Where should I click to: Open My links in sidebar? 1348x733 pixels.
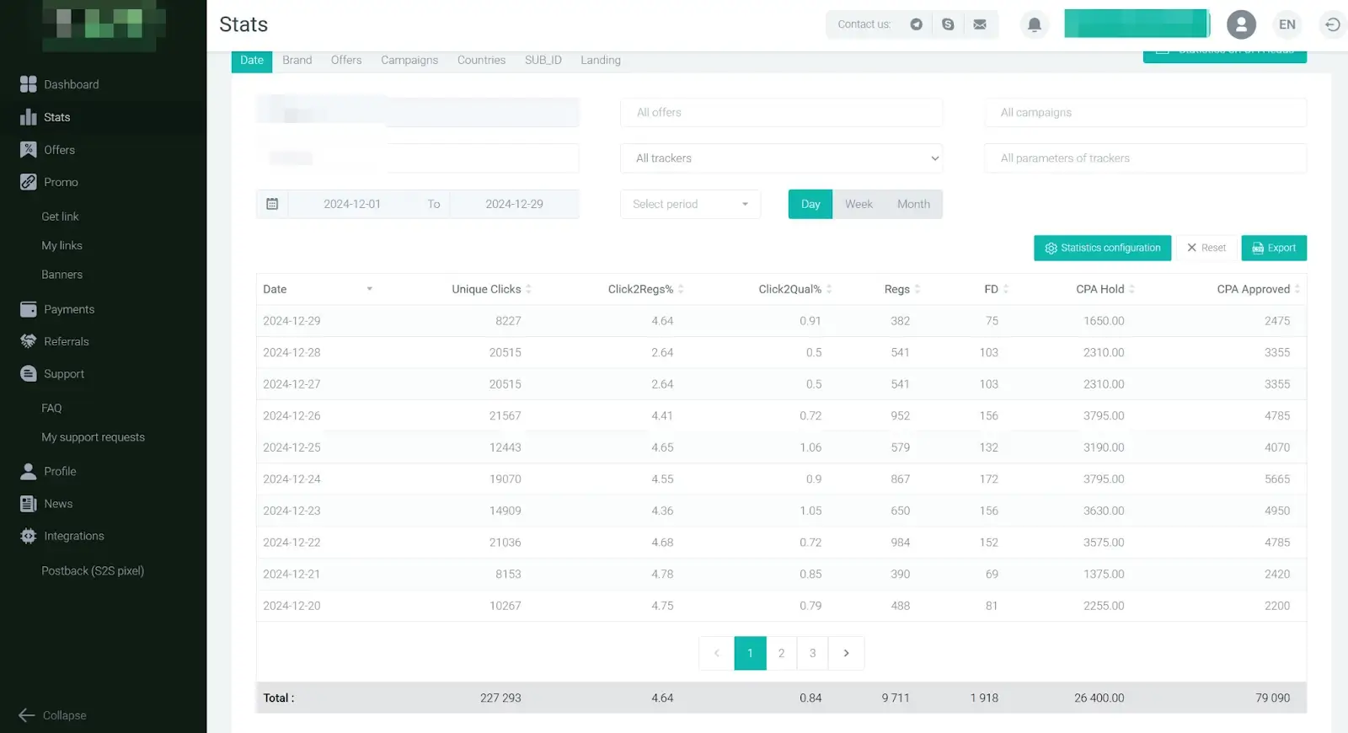[x=62, y=246]
